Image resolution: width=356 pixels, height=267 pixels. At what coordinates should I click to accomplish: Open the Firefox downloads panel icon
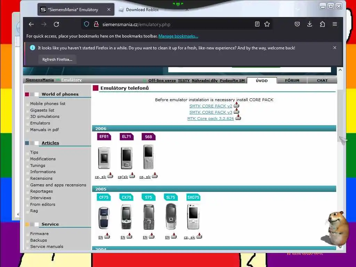click(x=310, y=24)
